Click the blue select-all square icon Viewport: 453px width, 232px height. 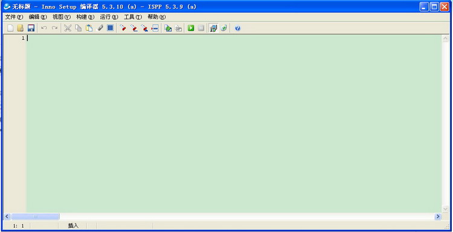[x=110, y=28]
